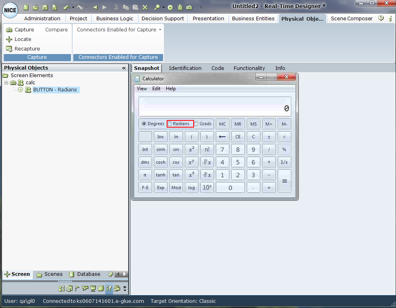Screen dimensions: 396x308
Task: Select the Scenes tab in bottom panel
Action: (50, 274)
